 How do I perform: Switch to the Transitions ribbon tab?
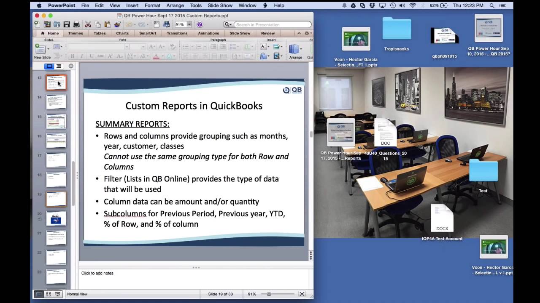(177, 33)
